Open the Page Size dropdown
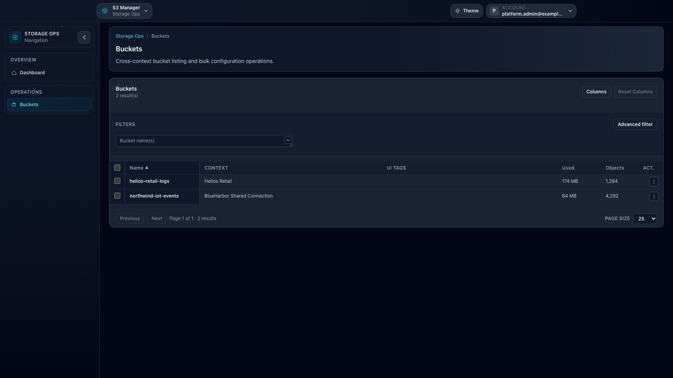Screen dimensions: 673x378 pyautogui.click(x=645, y=219)
